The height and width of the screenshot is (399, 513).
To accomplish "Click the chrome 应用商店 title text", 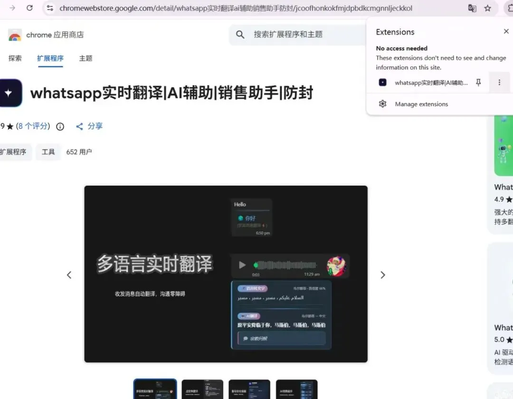I will point(55,35).
